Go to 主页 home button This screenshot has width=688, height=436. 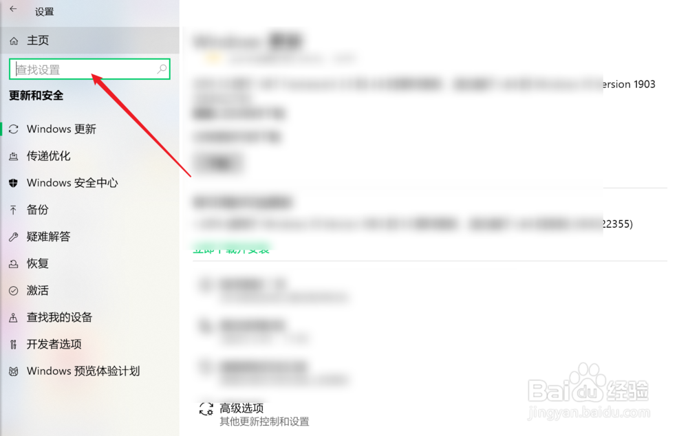pos(90,41)
